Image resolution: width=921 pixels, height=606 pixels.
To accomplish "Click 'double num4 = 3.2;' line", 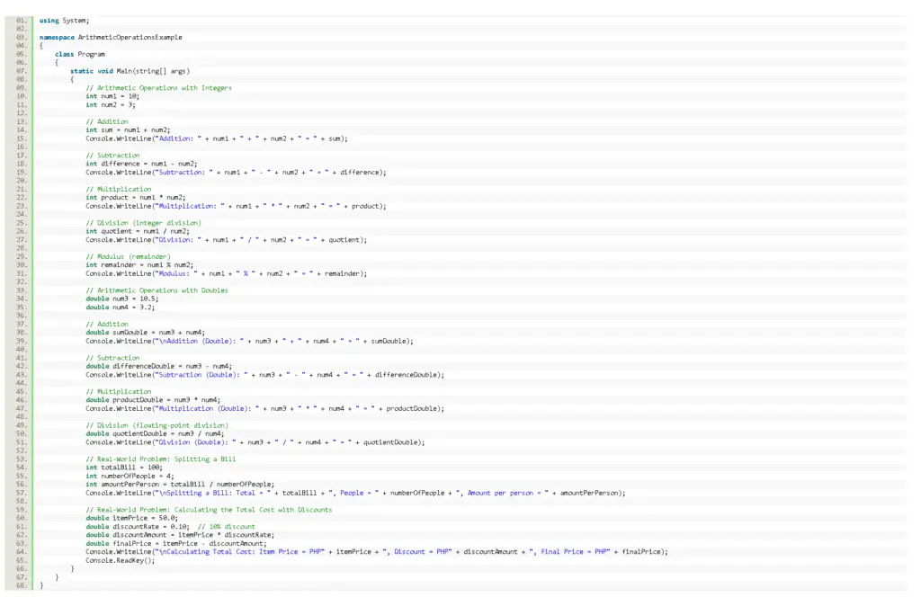I will click(121, 307).
